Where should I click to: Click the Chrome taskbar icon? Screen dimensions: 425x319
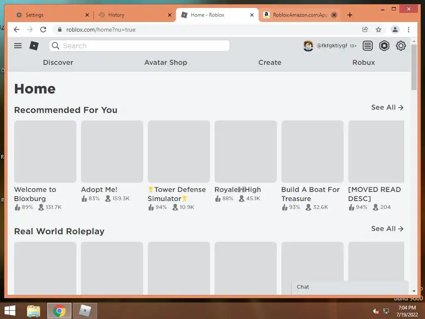tap(59, 311)
